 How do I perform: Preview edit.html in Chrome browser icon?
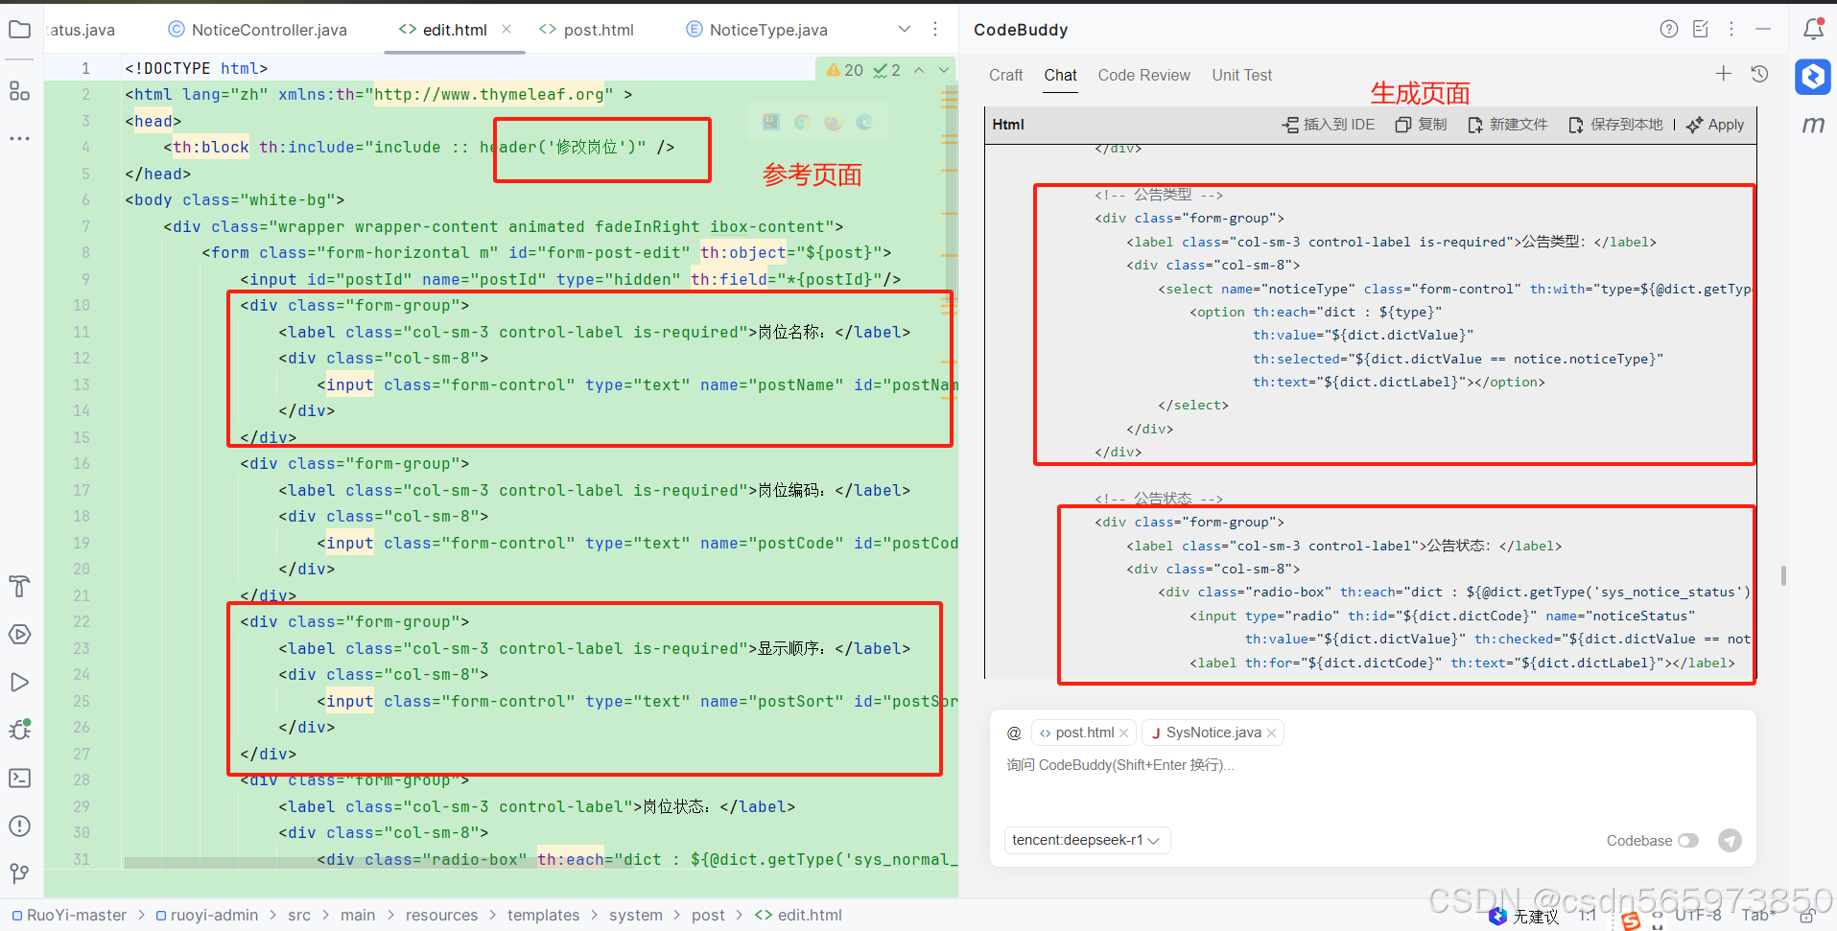point(802,122)
